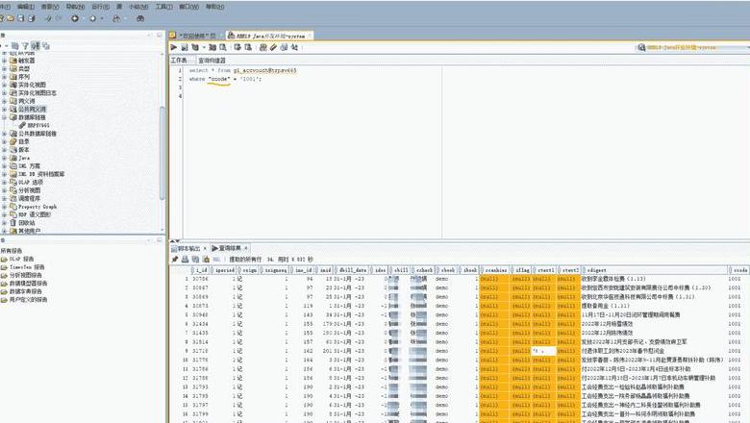The image size is (750, 423).
Task: Sort by the i_id column header
Action: tap(200, 270)
